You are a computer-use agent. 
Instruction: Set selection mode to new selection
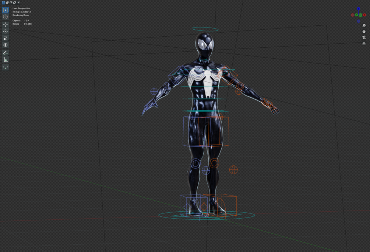(4, 3)
